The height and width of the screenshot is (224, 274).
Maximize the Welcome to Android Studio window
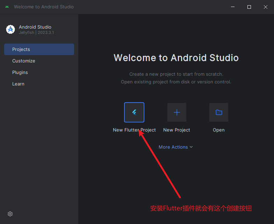coord(249,7)
